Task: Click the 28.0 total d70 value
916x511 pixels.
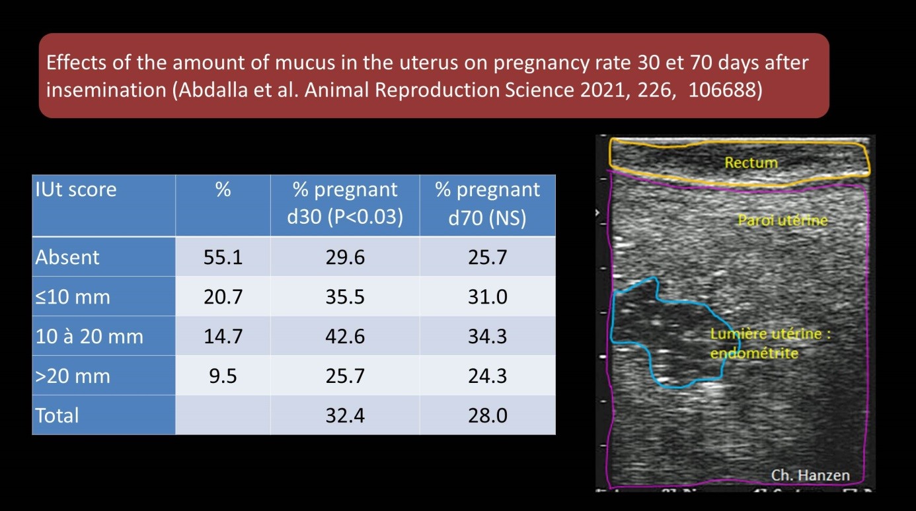Action: [488, 415]
